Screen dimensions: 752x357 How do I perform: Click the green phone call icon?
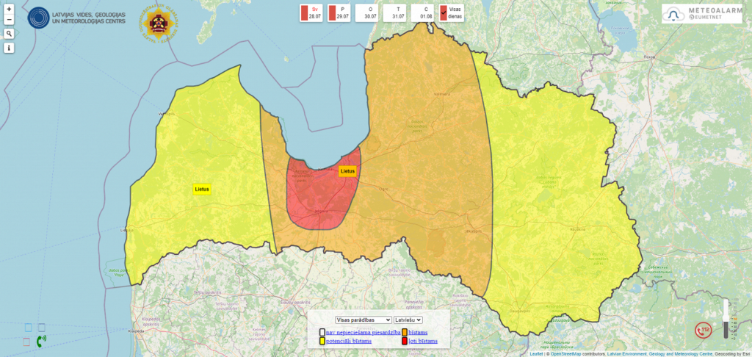coord(42,341)
